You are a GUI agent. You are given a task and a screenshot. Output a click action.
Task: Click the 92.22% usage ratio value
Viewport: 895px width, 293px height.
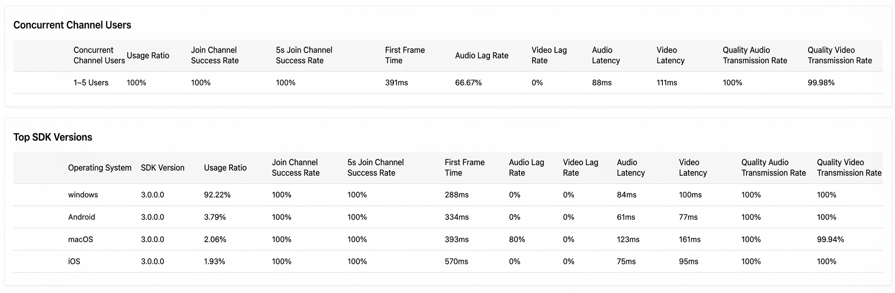click(217, 195)
